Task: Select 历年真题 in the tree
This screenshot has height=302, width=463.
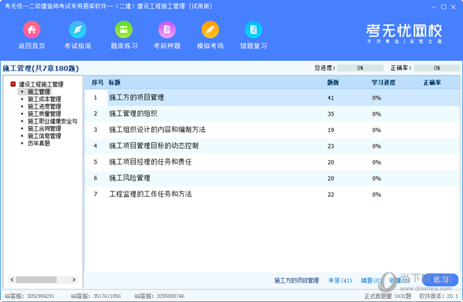Action: coord(39,144)
